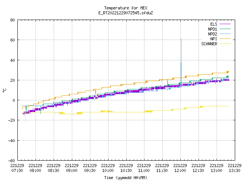Image resolution: width=242 pixels, height=181 pixels.
Task: Click the y-axis label 40
Action: click(x=13, y=60)
